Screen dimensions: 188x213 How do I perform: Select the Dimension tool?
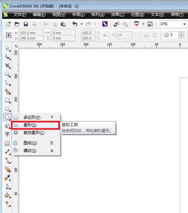tap(8, 152)
